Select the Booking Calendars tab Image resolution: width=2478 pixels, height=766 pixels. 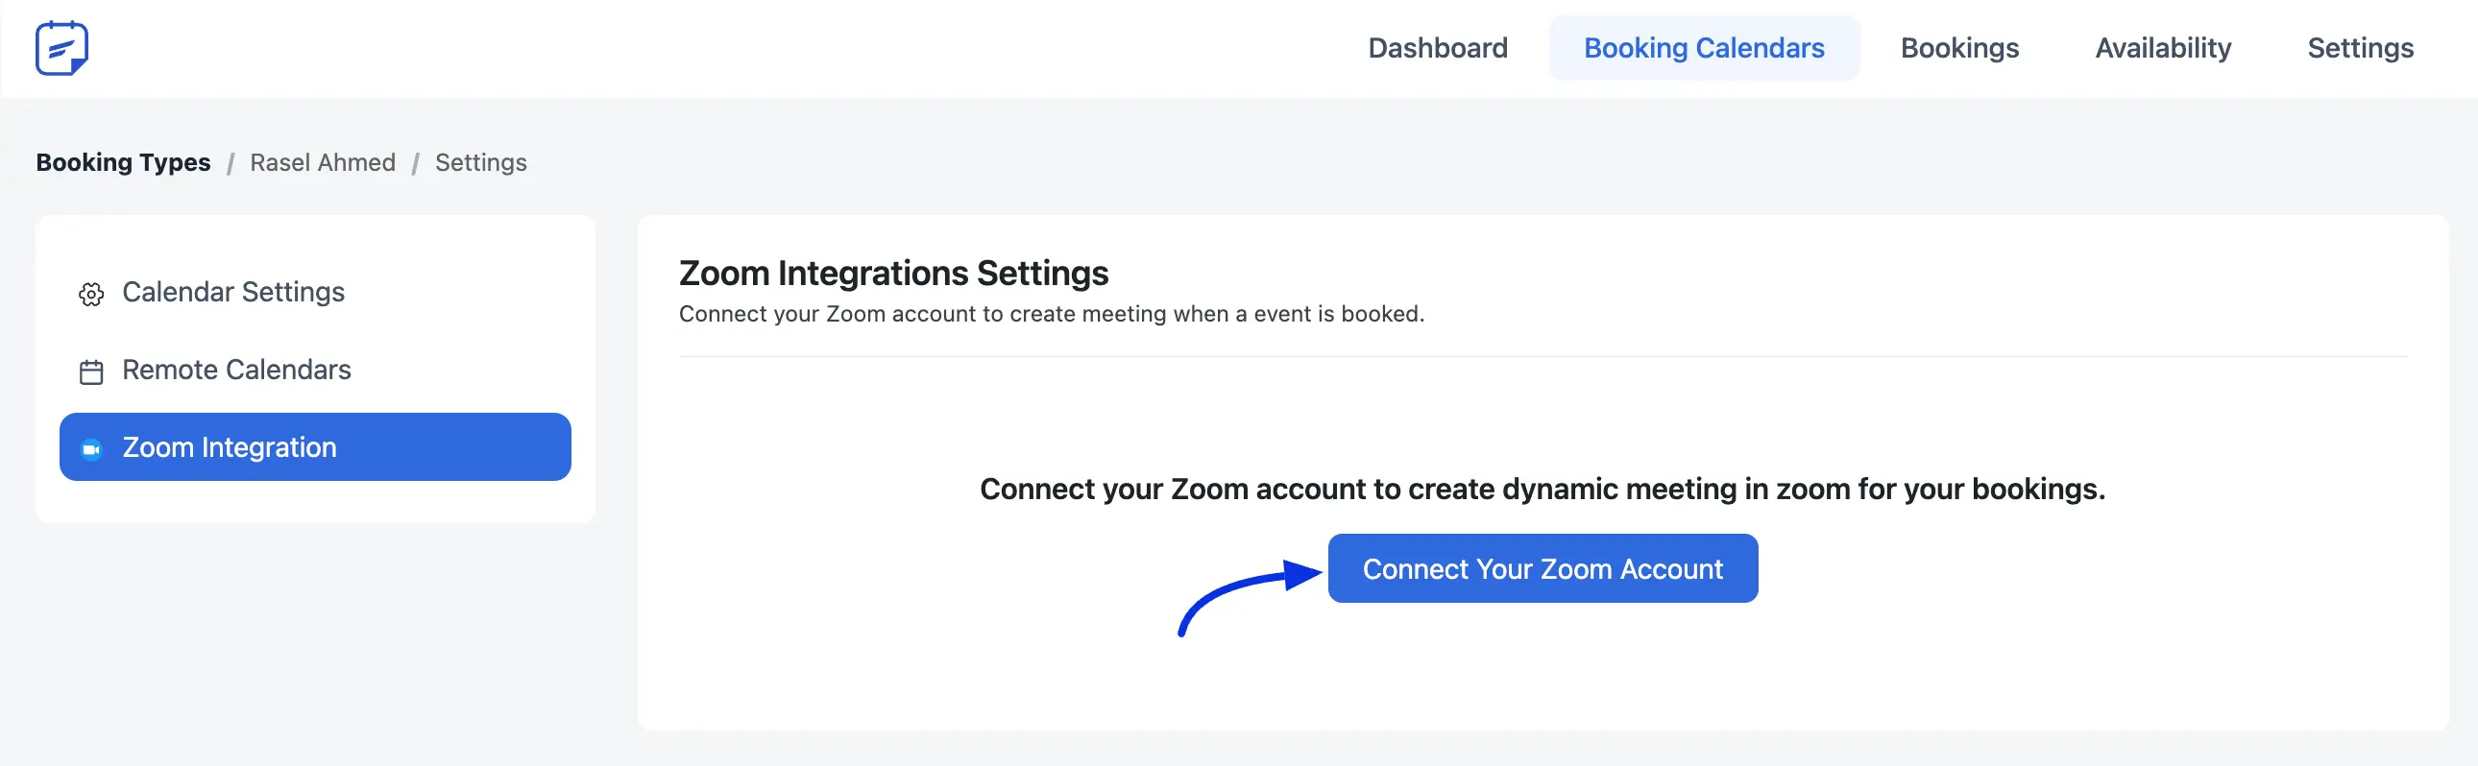tap(1704, 48)
